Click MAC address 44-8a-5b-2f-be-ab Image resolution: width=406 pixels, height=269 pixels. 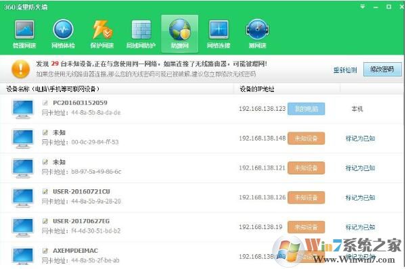pos(95,260)
